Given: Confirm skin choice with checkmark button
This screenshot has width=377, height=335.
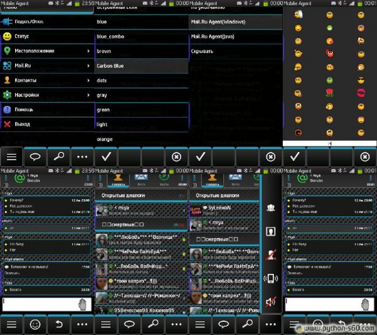Looking at the screenshot, I should coord(106,157).
